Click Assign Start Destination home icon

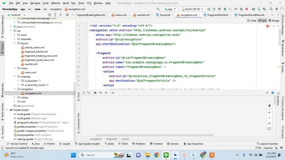tap(95, 93)
